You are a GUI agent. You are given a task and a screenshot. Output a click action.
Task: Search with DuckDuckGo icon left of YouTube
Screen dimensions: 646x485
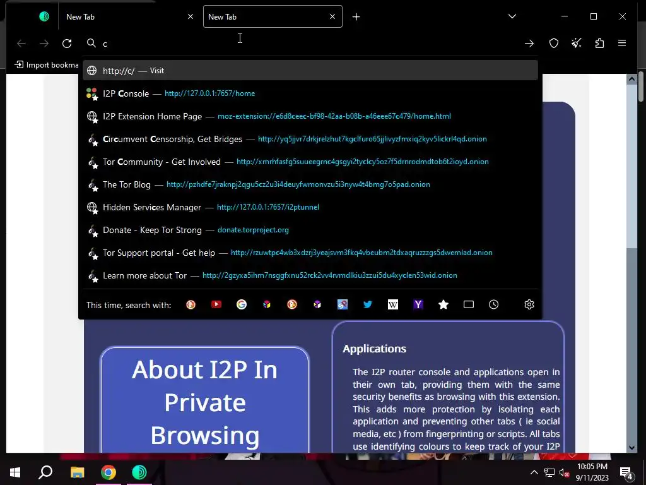click(x=191, y=305)
